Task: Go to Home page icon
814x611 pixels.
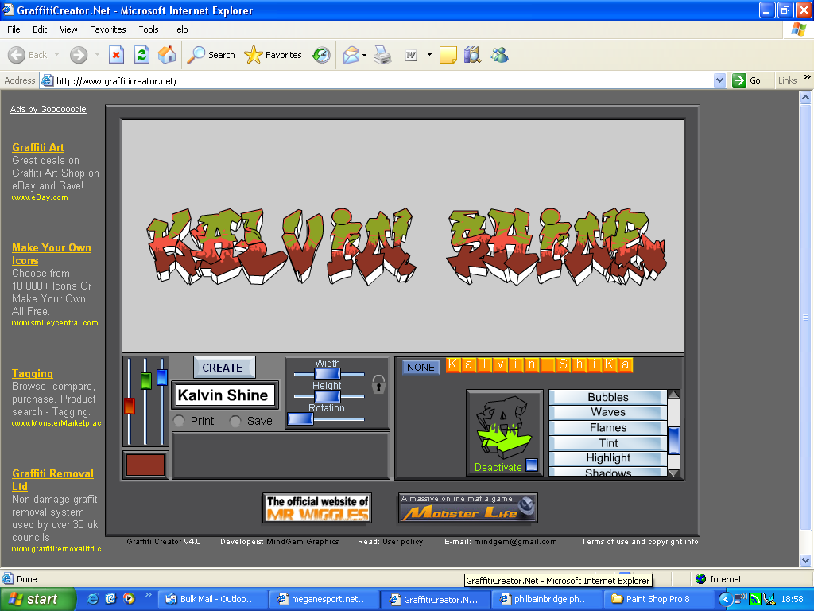Action: (x=167, y=55)
